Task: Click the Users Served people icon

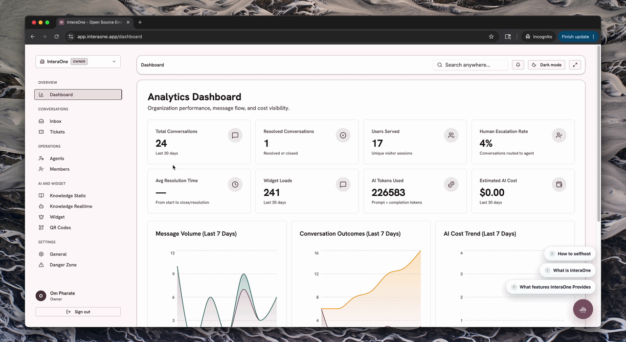Action: pos(451,136)
